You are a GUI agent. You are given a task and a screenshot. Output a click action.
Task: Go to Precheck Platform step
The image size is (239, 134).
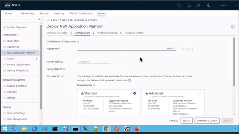107,33
